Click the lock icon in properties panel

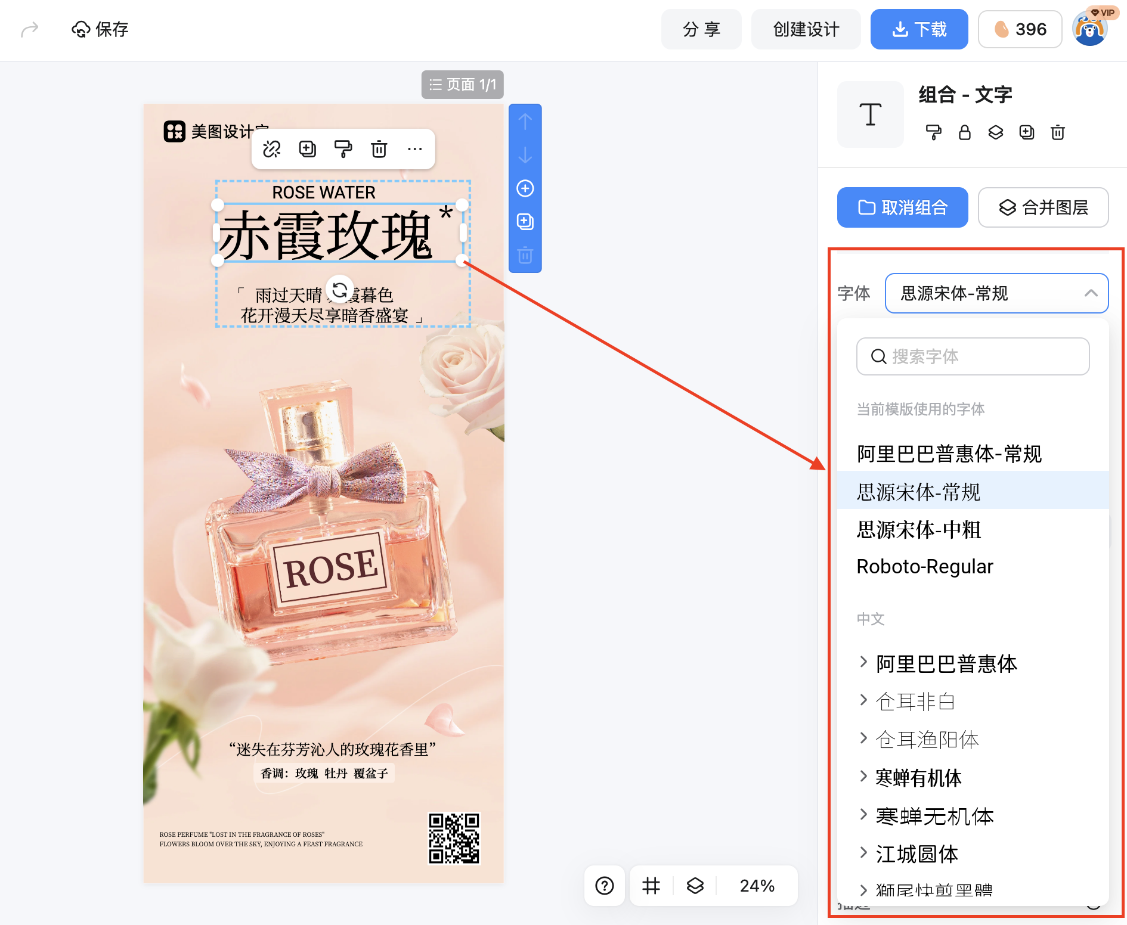(964, 132)
